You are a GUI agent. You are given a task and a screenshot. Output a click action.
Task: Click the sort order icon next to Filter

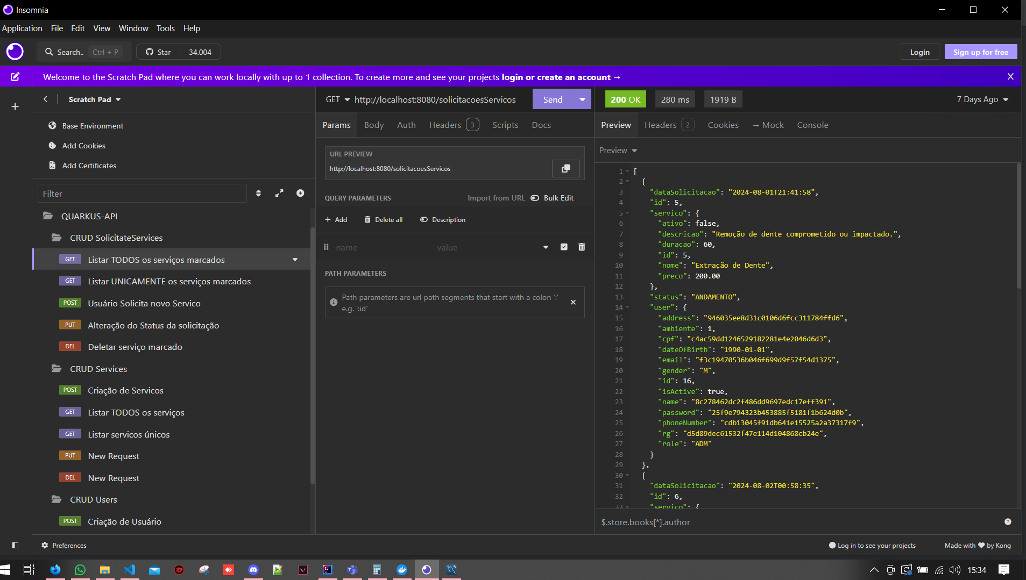point(259,194)
